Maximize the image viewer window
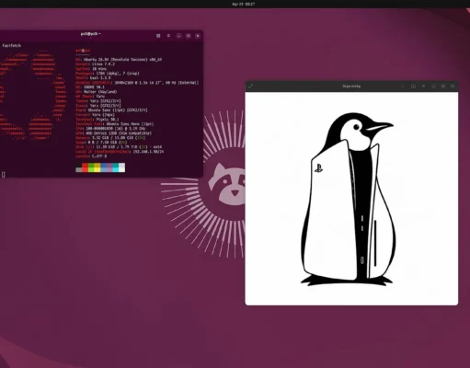This screenshot has height=368, width=470. click(x=443, y=86)
